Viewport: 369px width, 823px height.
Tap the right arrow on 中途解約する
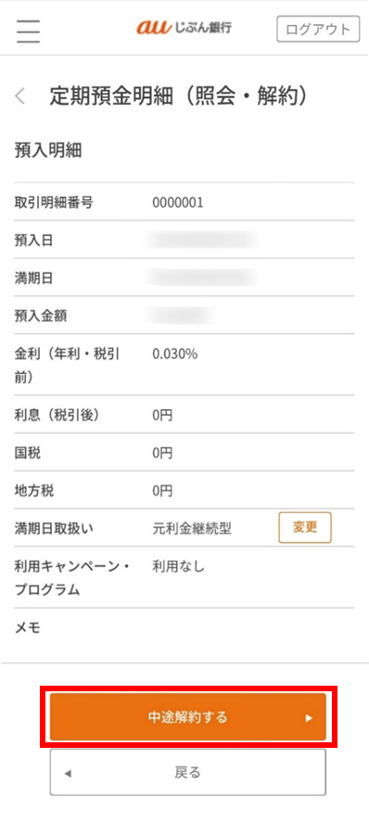pyautogui.click(x=309, y=718)
